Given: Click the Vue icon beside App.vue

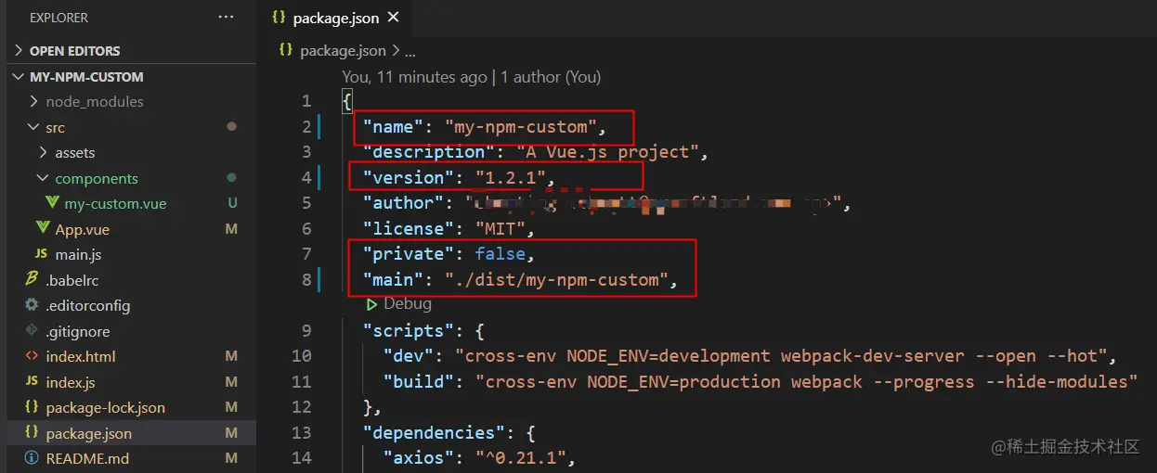Looking at the screenshot, I should coord(42,228).
